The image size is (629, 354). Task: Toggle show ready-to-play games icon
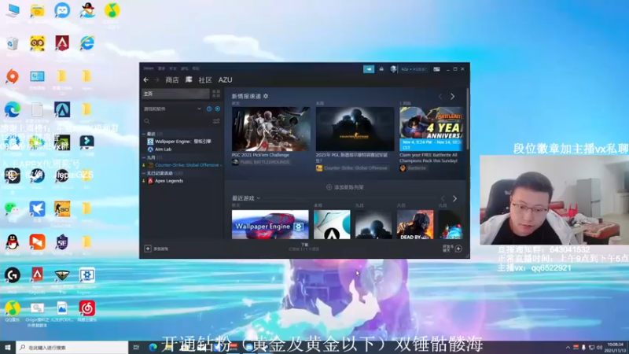coord(218,109)
